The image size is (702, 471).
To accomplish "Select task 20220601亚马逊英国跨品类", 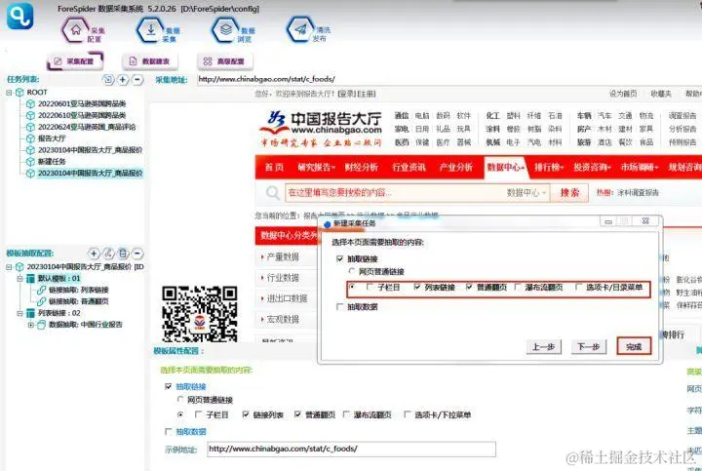I will click(x=82, y=104).
